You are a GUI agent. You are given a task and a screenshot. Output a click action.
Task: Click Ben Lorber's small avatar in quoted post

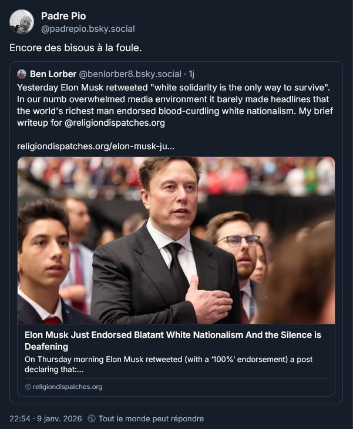[22, 74]
